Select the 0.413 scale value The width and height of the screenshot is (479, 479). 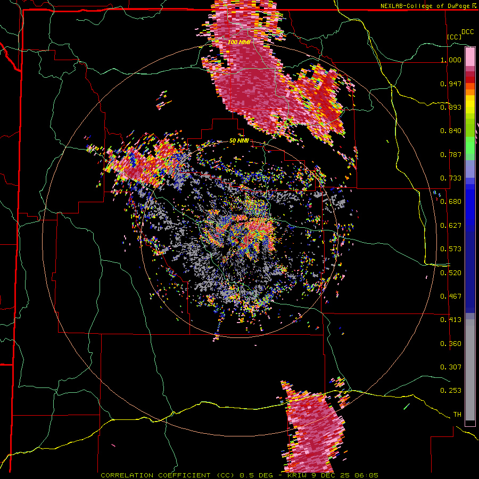pyautogui.click(x=451, y=320)
